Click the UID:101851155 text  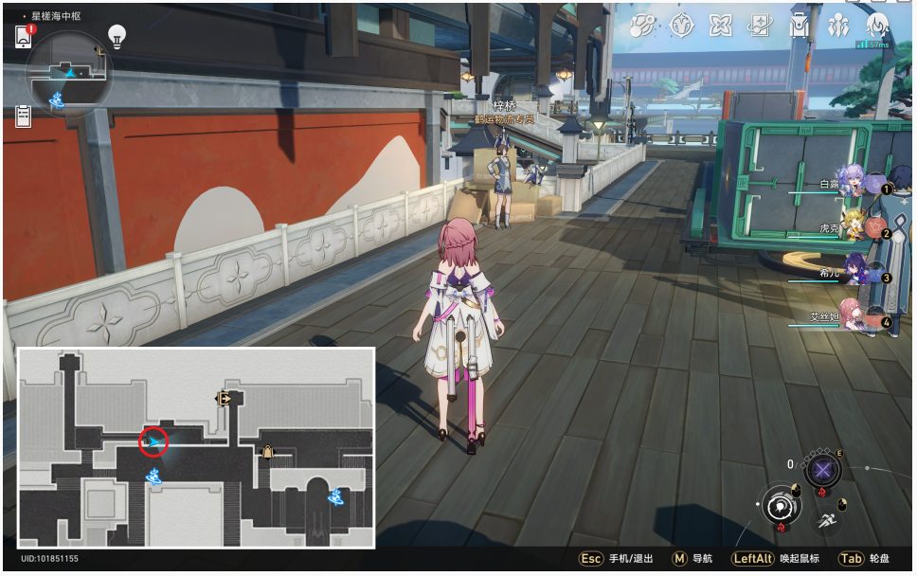click(x=49, y=559)
